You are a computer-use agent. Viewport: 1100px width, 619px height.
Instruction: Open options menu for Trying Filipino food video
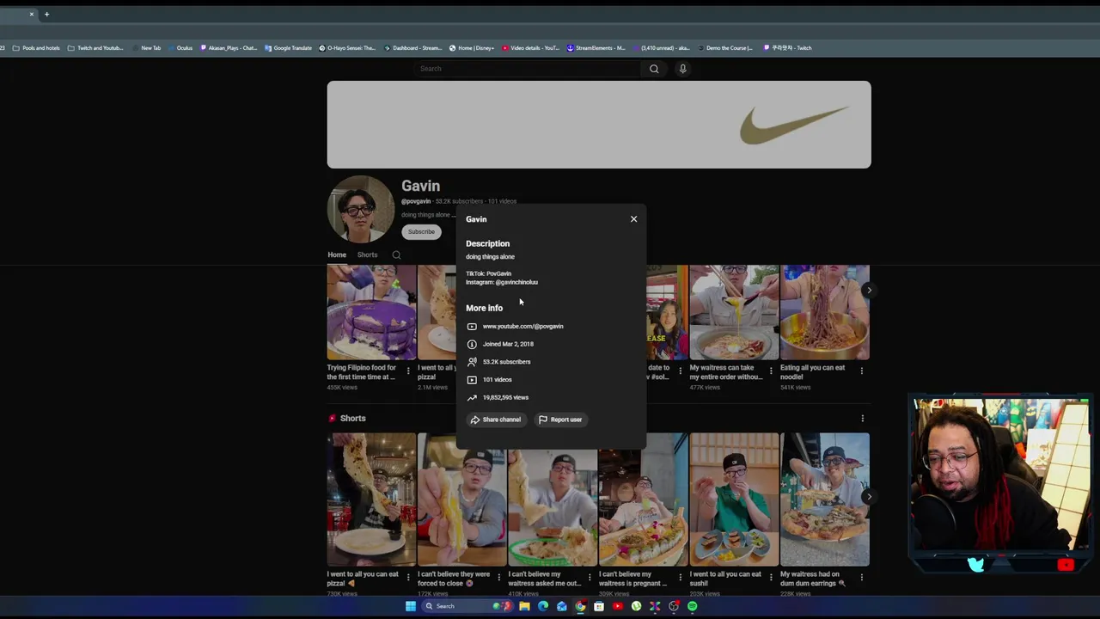click(408, 371)
